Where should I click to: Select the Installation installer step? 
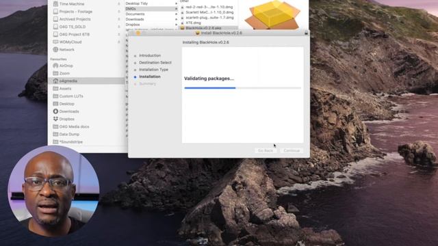pos(150,77)
